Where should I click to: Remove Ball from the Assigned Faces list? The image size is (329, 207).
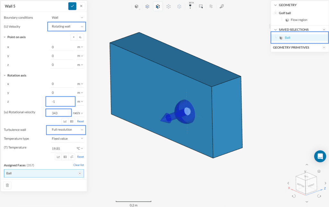coord(80,173)
